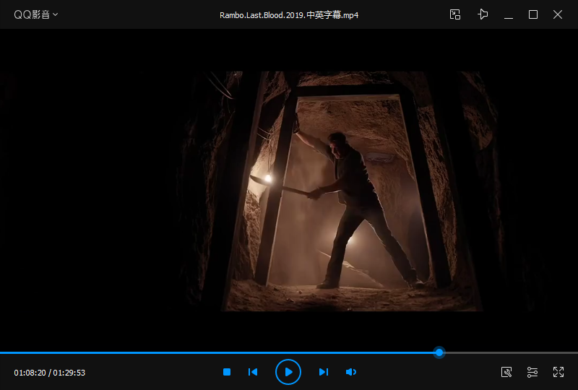Click the Rambo.Last.Blood.2019 file title

[x=289, y=15]
